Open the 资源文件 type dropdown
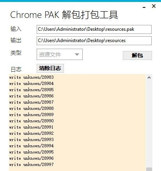The height and width of the screenshot is (171, 161). [60, 55]
